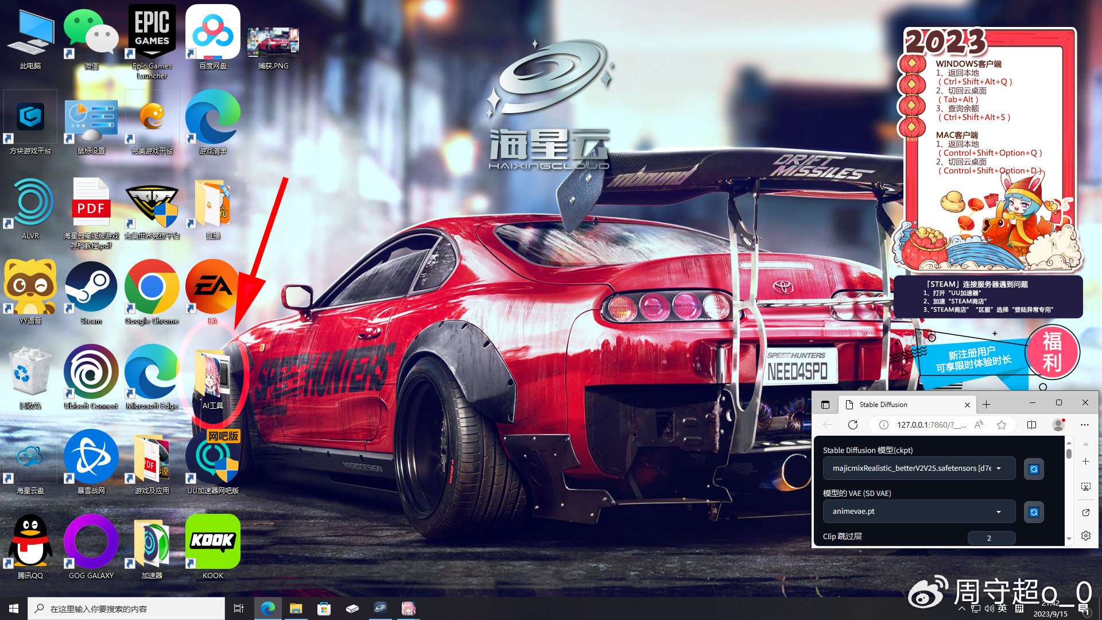Open Microsoft Edge desktop shortcut

coord(152,378)
